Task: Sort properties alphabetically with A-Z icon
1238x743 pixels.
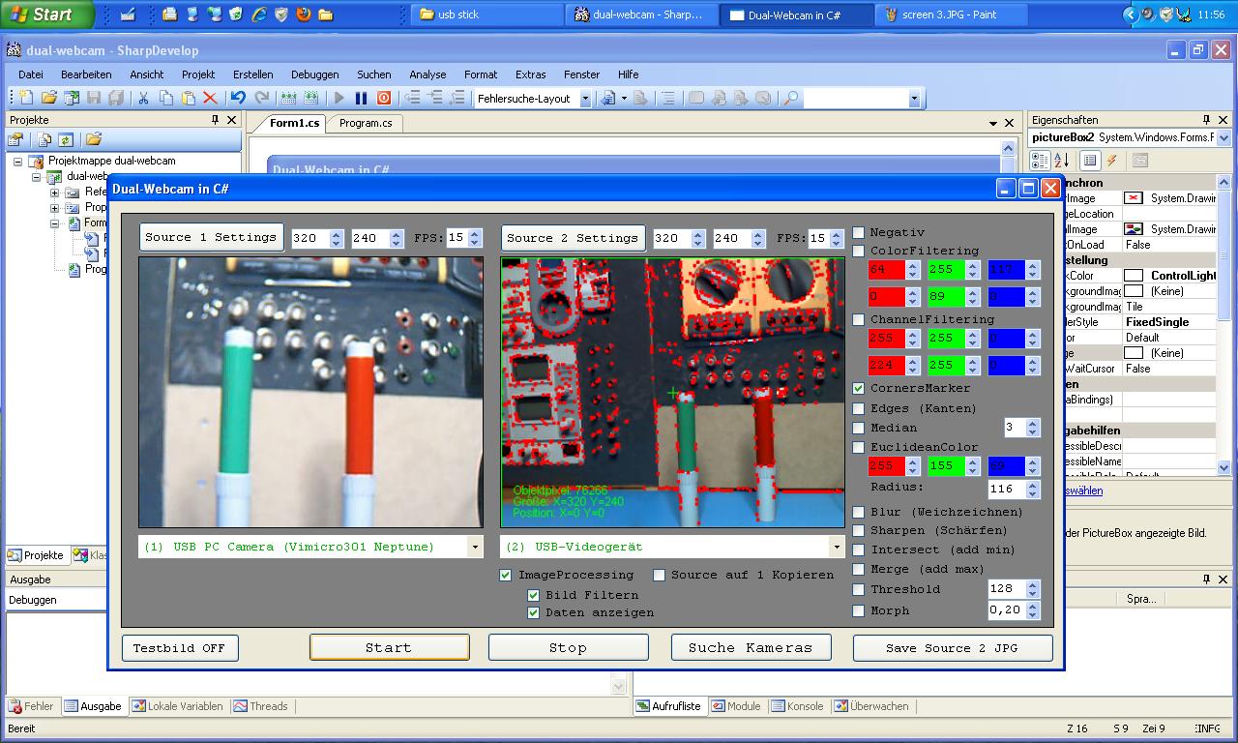Action: click(x=1061, y=161)
